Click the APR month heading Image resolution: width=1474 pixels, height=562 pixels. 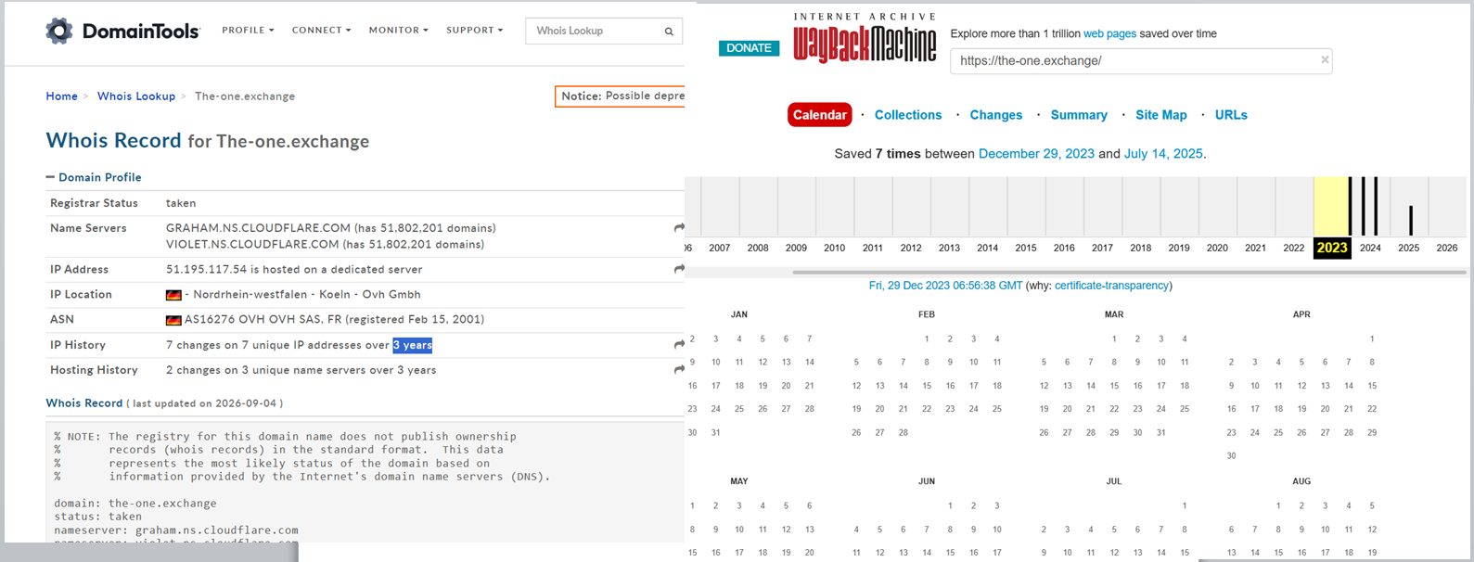pos(1301,314)
